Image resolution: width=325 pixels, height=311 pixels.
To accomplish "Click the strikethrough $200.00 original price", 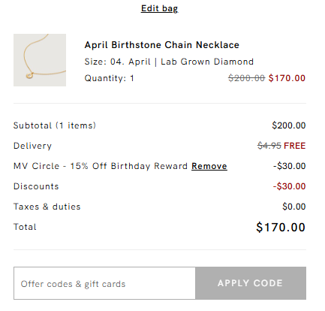I will point(246,78).
